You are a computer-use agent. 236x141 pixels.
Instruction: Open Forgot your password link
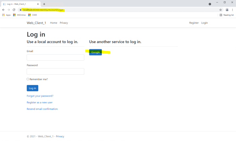pyautogui.click(x=40, y=96)
